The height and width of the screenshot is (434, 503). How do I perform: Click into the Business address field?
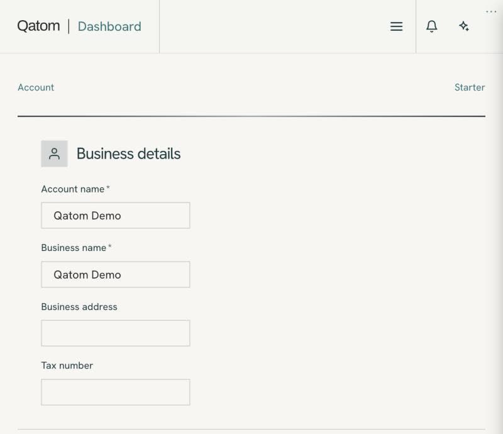pyautogui.click(x=116, y=333)
